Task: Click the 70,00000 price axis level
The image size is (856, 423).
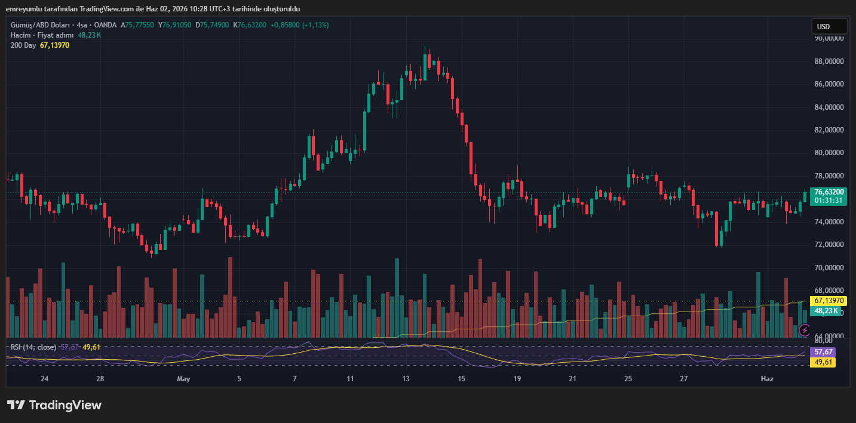Action: [x=829, y=268]
